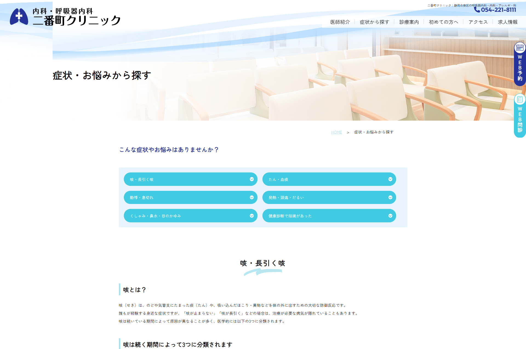Select the 動悸・息切れ symptom button
Screen dimensions: 526x349
coord(191,197)
